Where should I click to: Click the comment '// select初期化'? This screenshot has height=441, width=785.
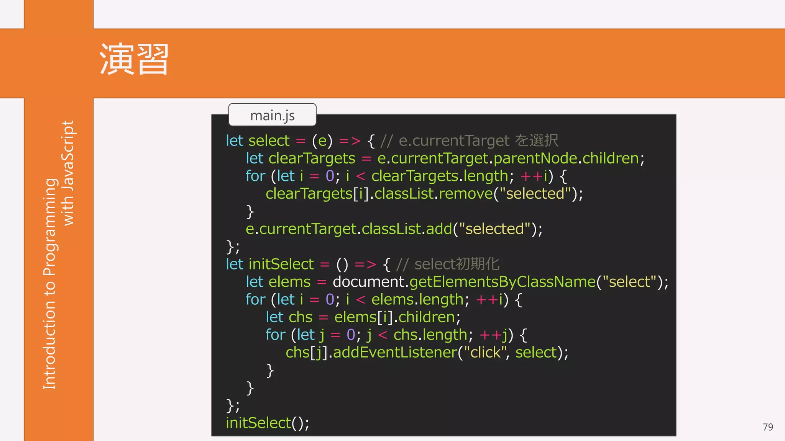[x=448, y=264]
